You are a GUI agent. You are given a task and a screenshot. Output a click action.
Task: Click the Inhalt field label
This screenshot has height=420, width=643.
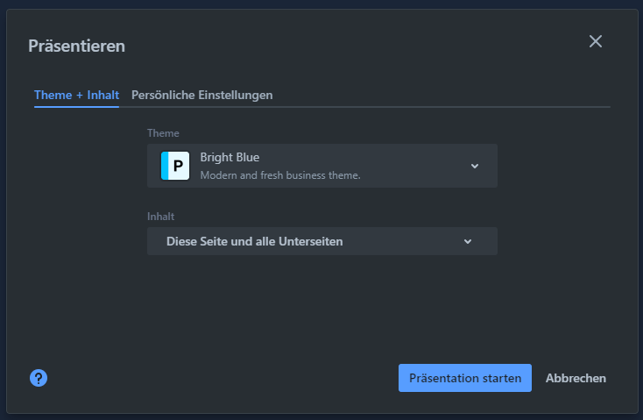click(161, 216)
